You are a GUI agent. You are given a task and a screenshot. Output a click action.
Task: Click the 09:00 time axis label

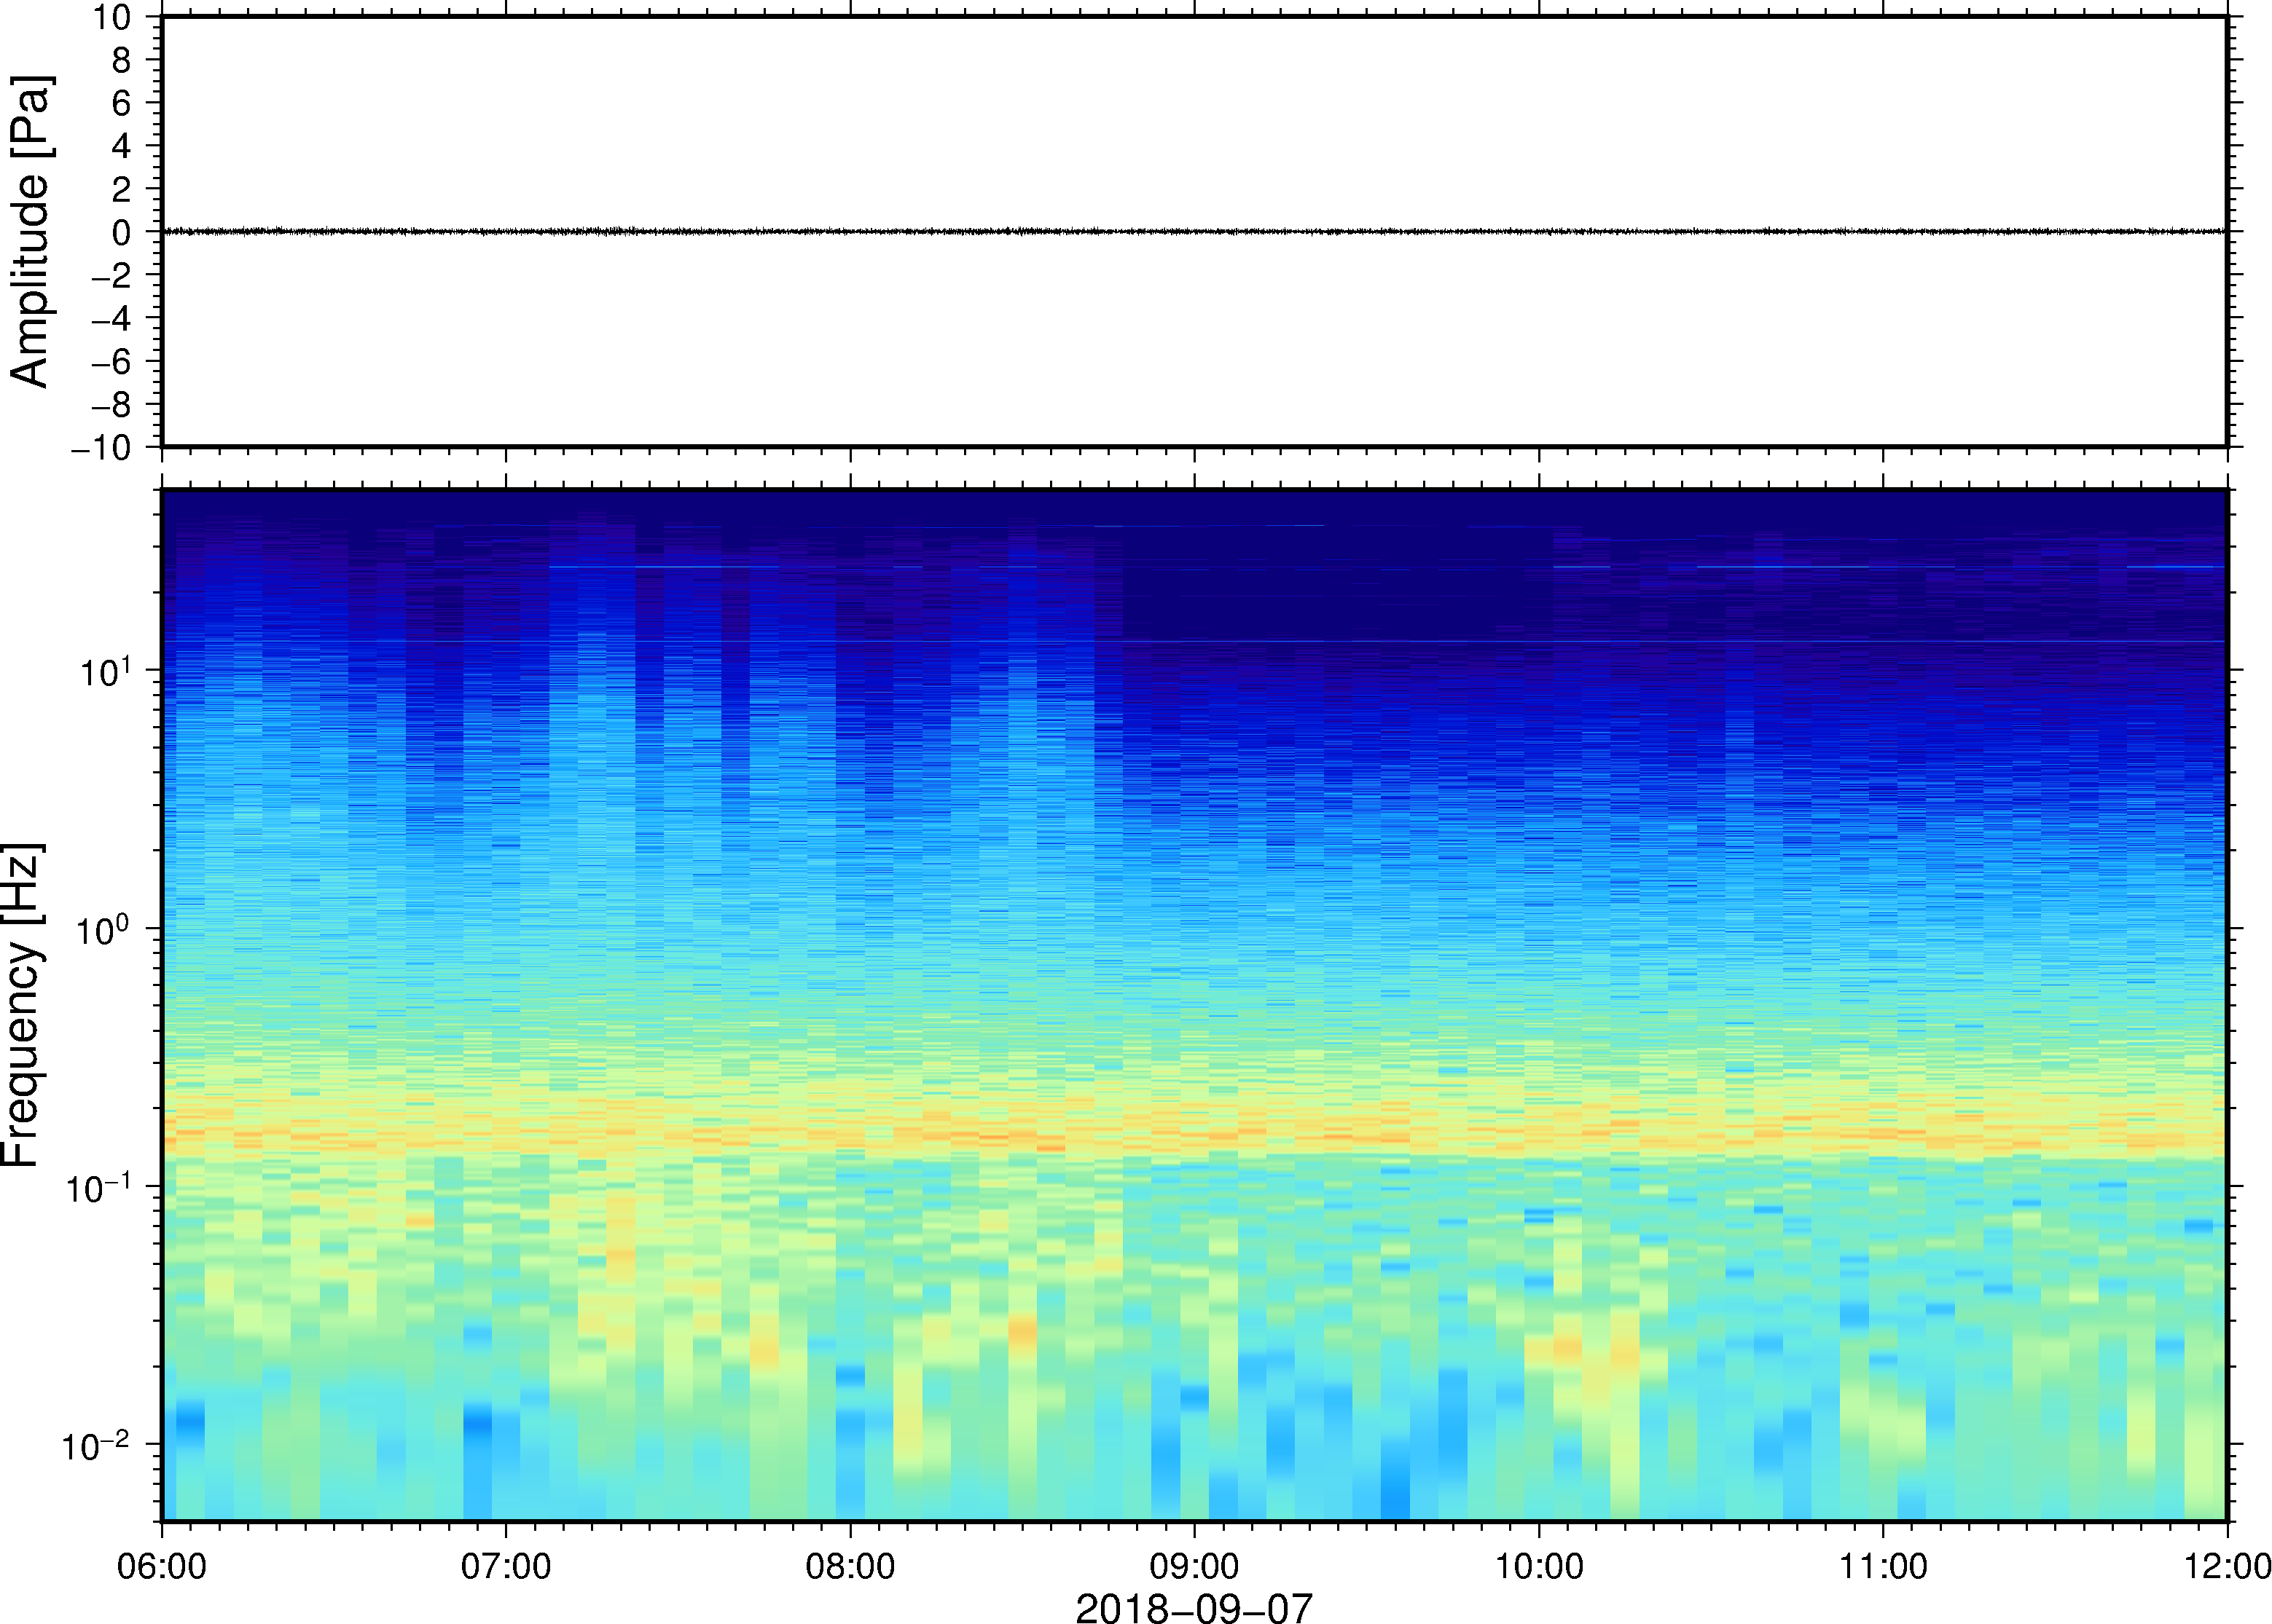[x=1194, y=1566]
